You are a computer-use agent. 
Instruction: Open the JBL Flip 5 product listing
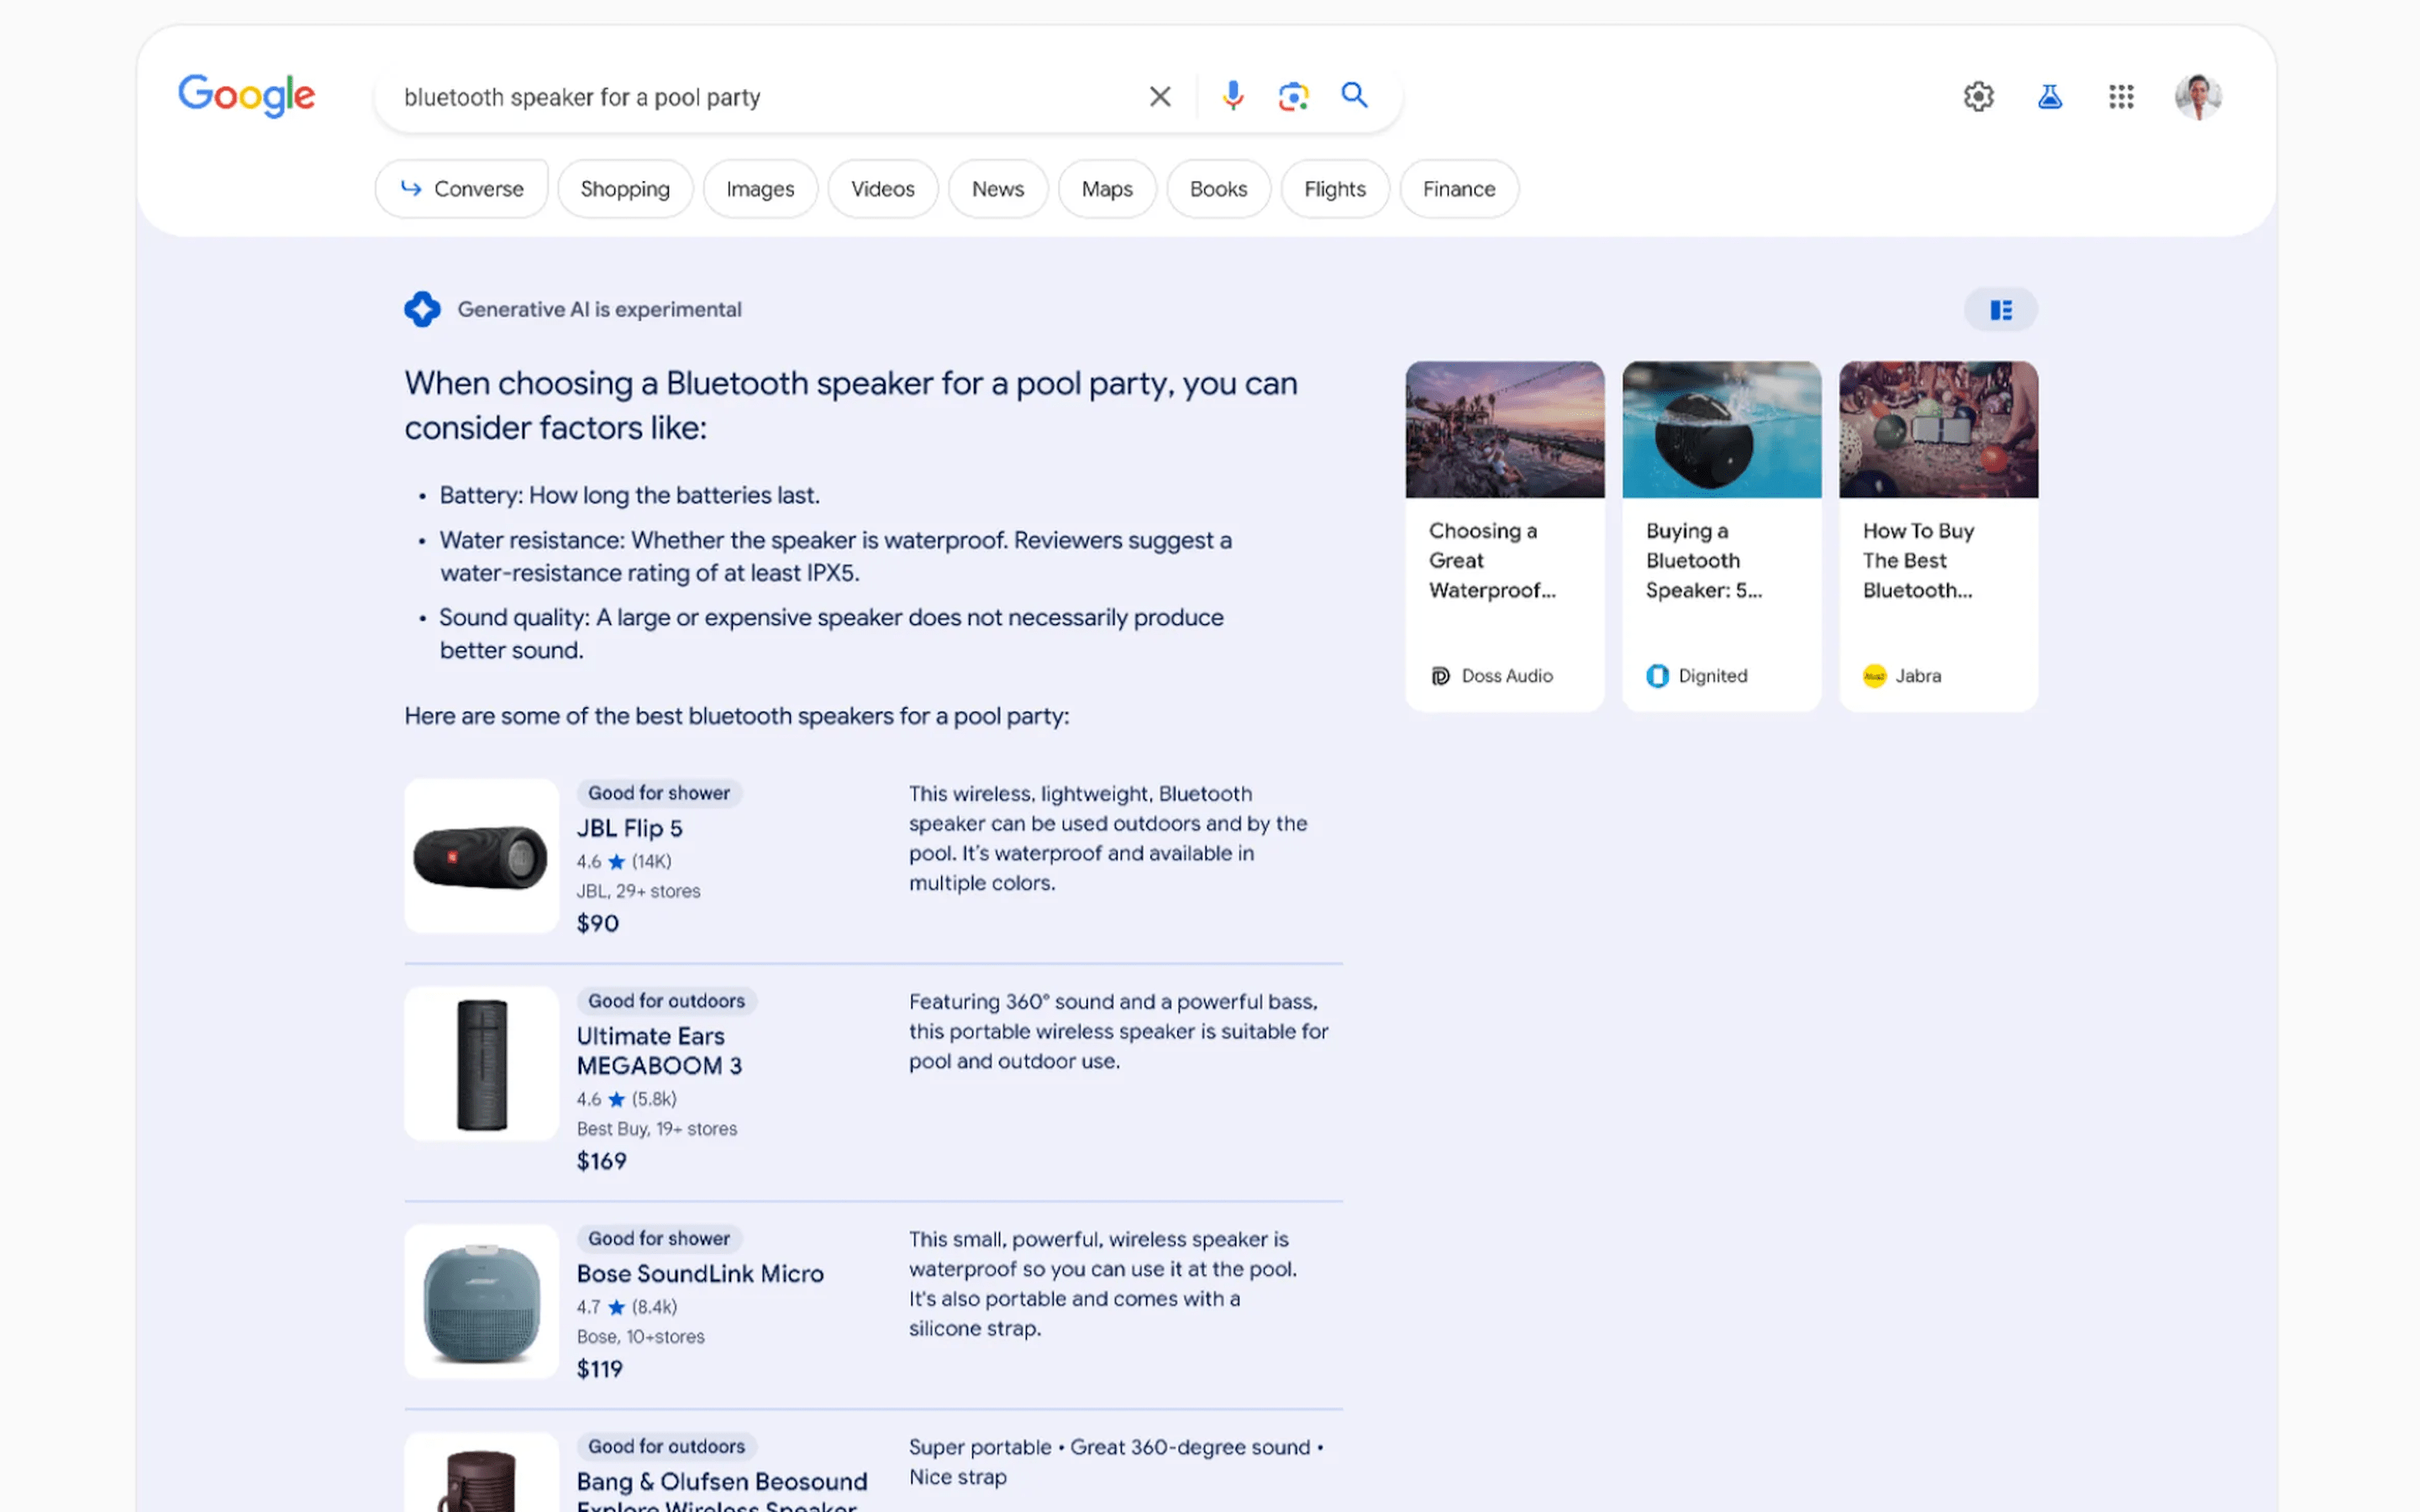(629, 828)
